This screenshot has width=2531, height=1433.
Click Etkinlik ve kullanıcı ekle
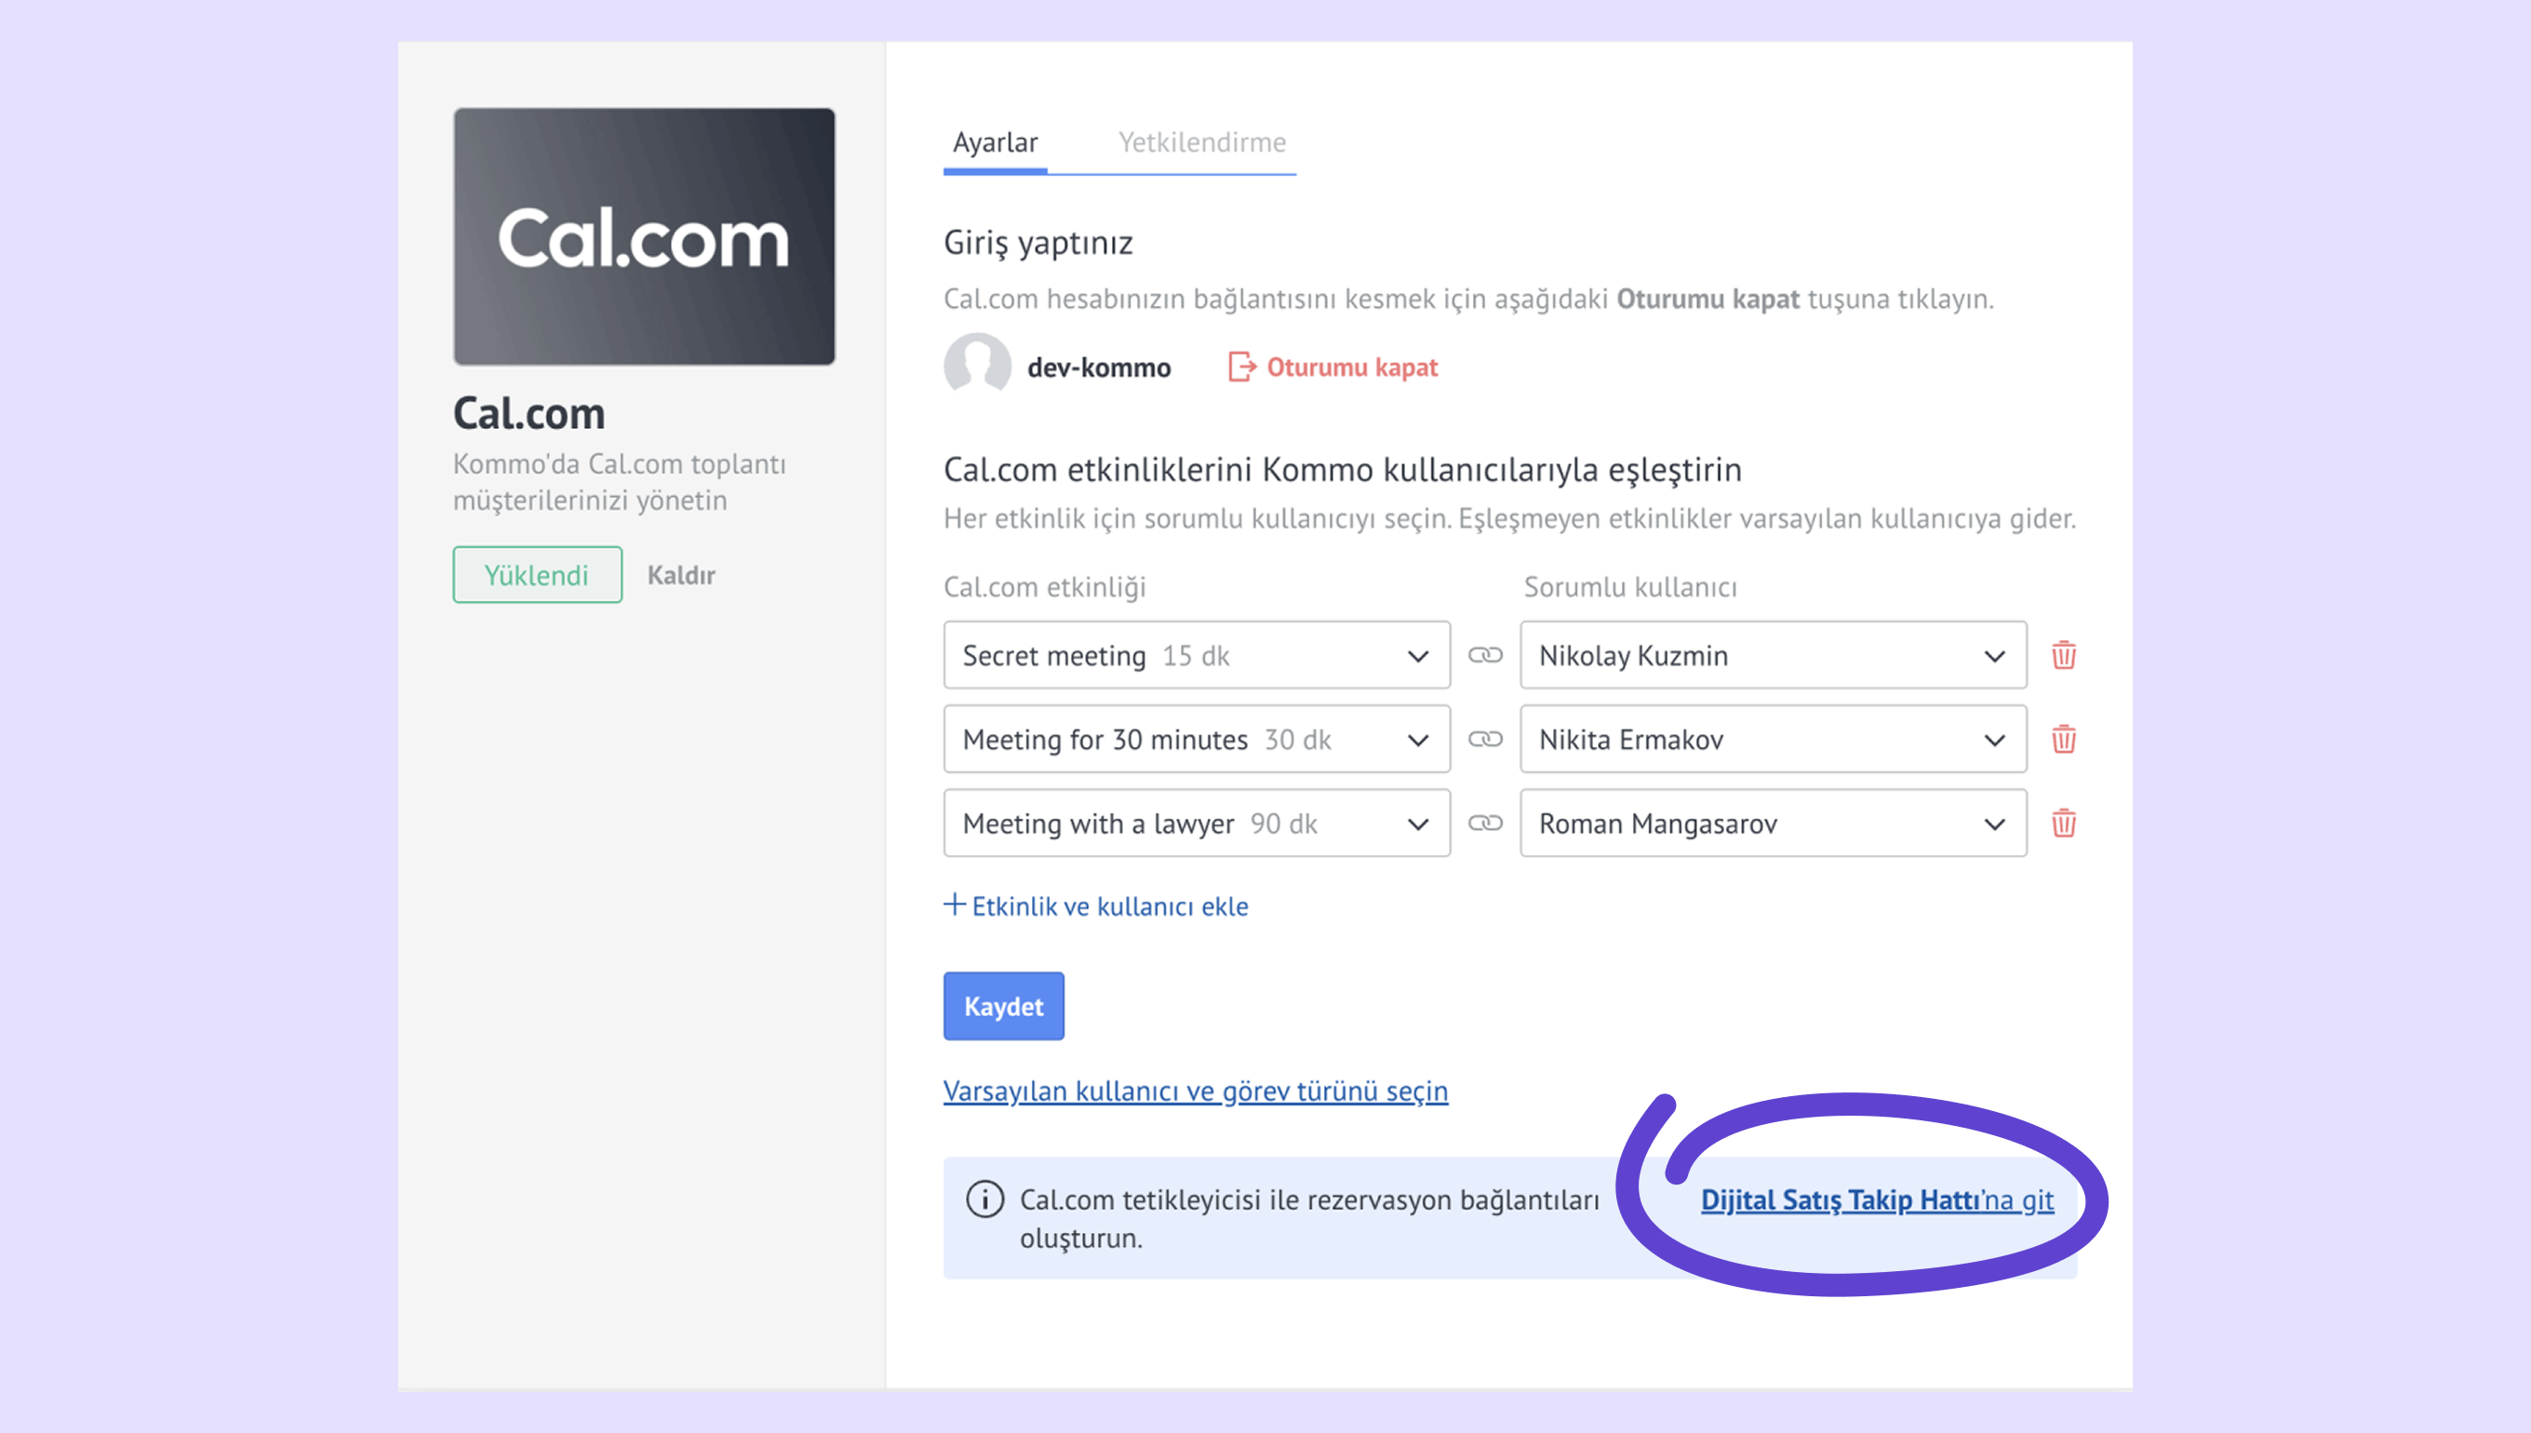(1096, 905)
